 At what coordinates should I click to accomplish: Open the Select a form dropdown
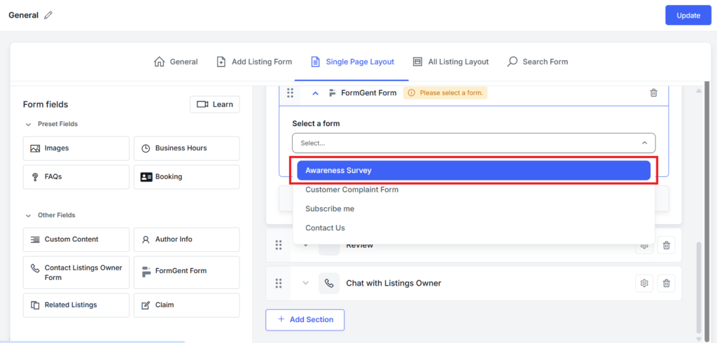click(x=473, y=143)
